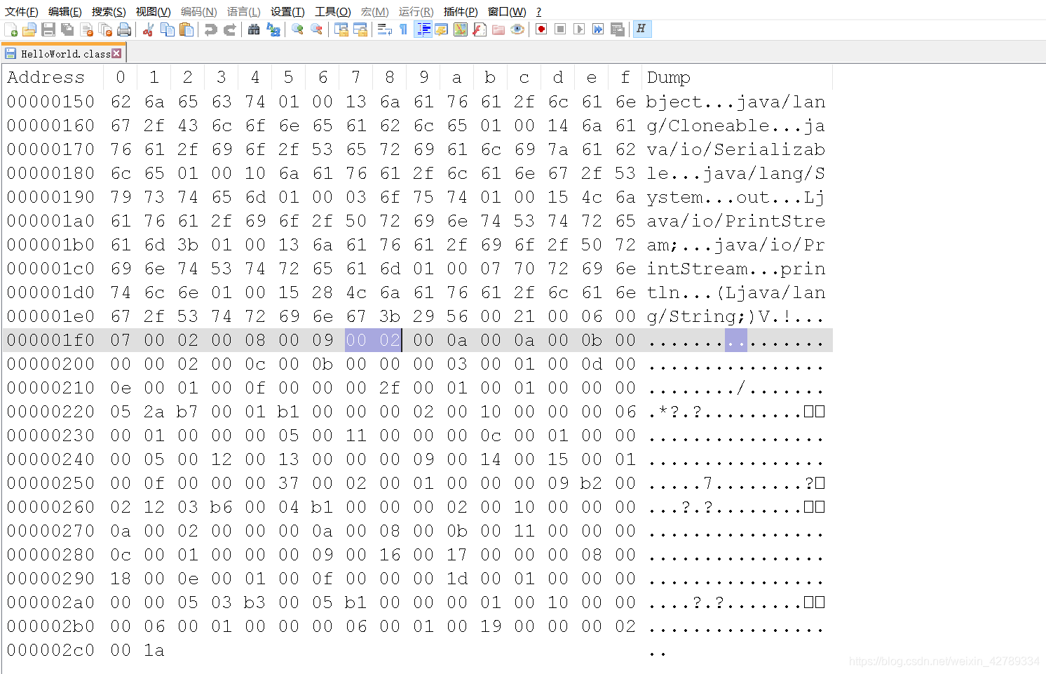
Task: Select byte b7 in row 00000220
Action: click(x=187, y=412)
